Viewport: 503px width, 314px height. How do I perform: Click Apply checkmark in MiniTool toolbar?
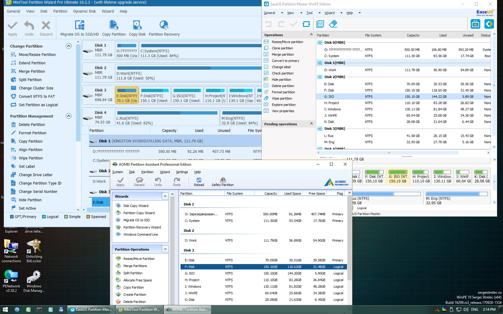(x=12, y=28)
